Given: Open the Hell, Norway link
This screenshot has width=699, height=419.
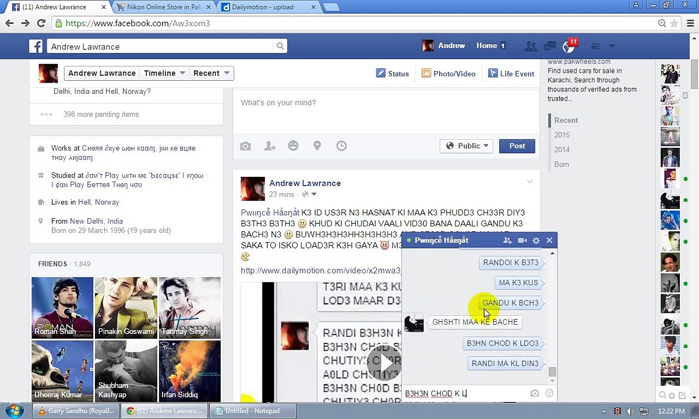Looking at the screenshot, I should tap(98, 202).
